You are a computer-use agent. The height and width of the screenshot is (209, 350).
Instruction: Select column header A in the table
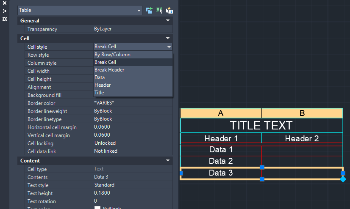[x=221, y=113]
